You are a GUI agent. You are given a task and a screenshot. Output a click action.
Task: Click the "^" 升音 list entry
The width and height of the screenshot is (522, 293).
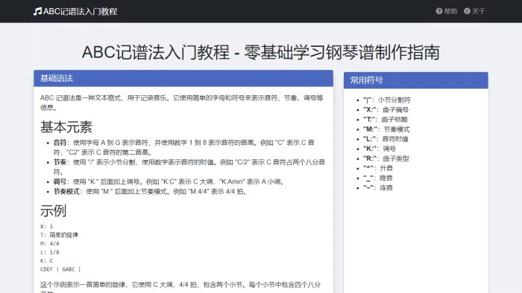[x=378, y=168]
